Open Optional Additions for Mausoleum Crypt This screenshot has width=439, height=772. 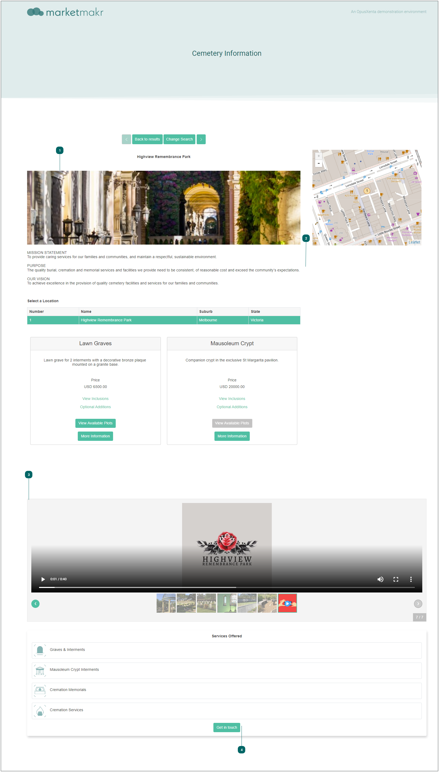pyautogui.click(x=232, y=407)
